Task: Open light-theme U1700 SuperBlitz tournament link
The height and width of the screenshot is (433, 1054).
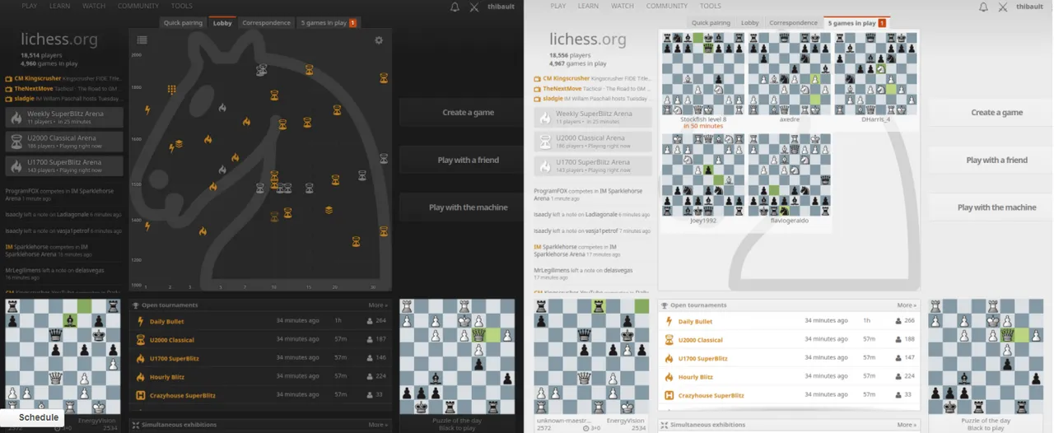Action: click(702, 358)
